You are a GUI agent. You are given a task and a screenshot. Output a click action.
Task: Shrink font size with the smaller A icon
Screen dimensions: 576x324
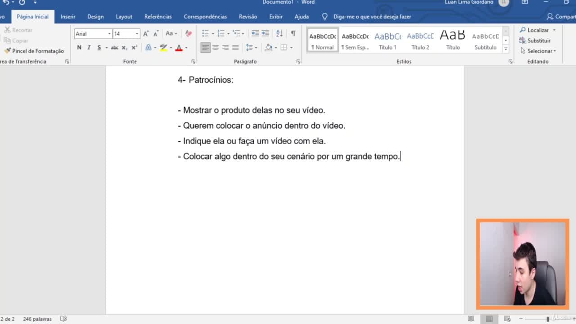click(156, 34)
